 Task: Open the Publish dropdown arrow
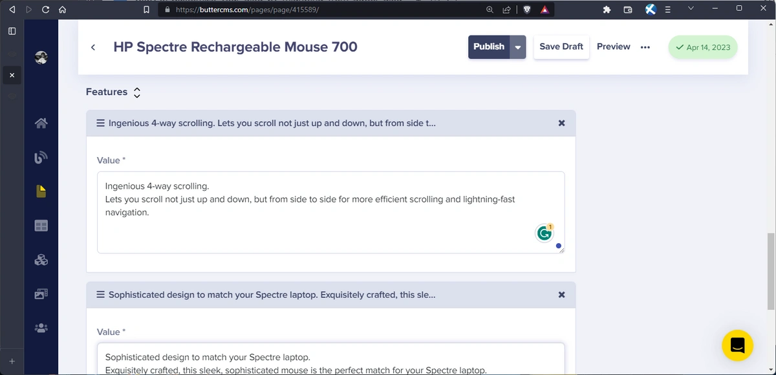click(x=518, y=47)
